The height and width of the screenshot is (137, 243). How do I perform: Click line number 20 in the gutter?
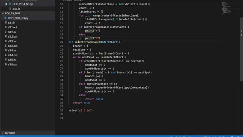[62, 42]
